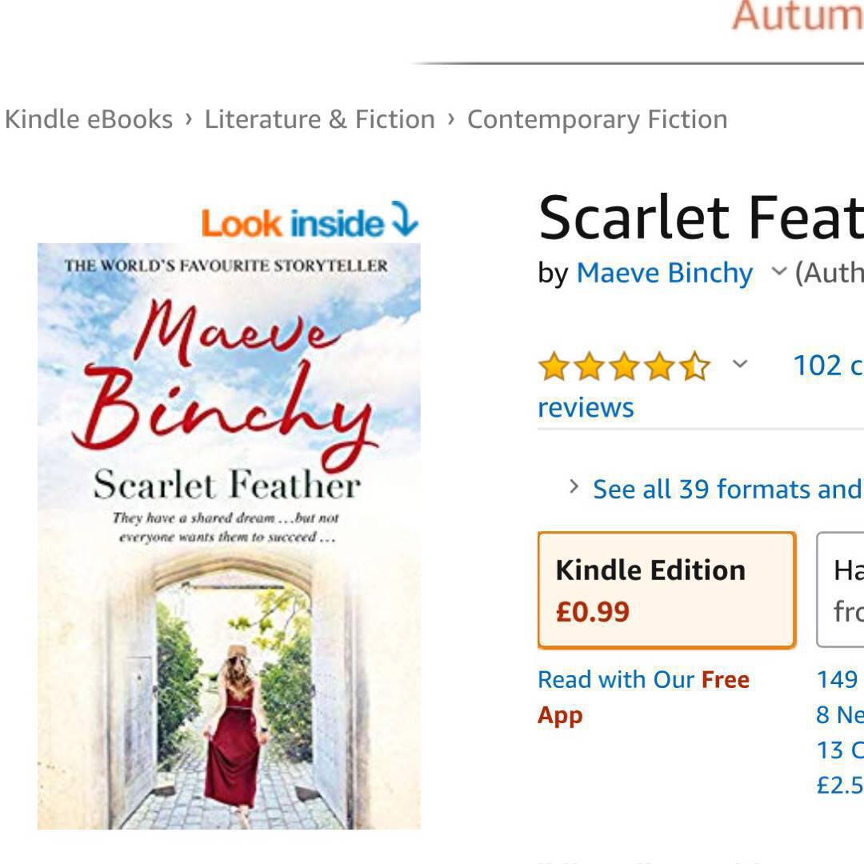Click the Scarlet Feather book cover image
Viewport: 864px width, 864px height.
(229, 536)
